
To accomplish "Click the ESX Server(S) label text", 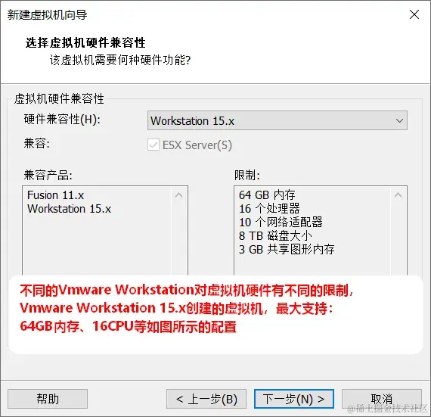I will coord(197,145).
